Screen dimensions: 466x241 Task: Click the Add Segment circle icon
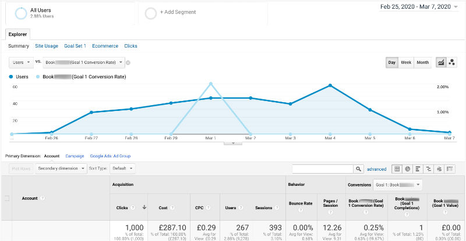click(x=151, y=13)
